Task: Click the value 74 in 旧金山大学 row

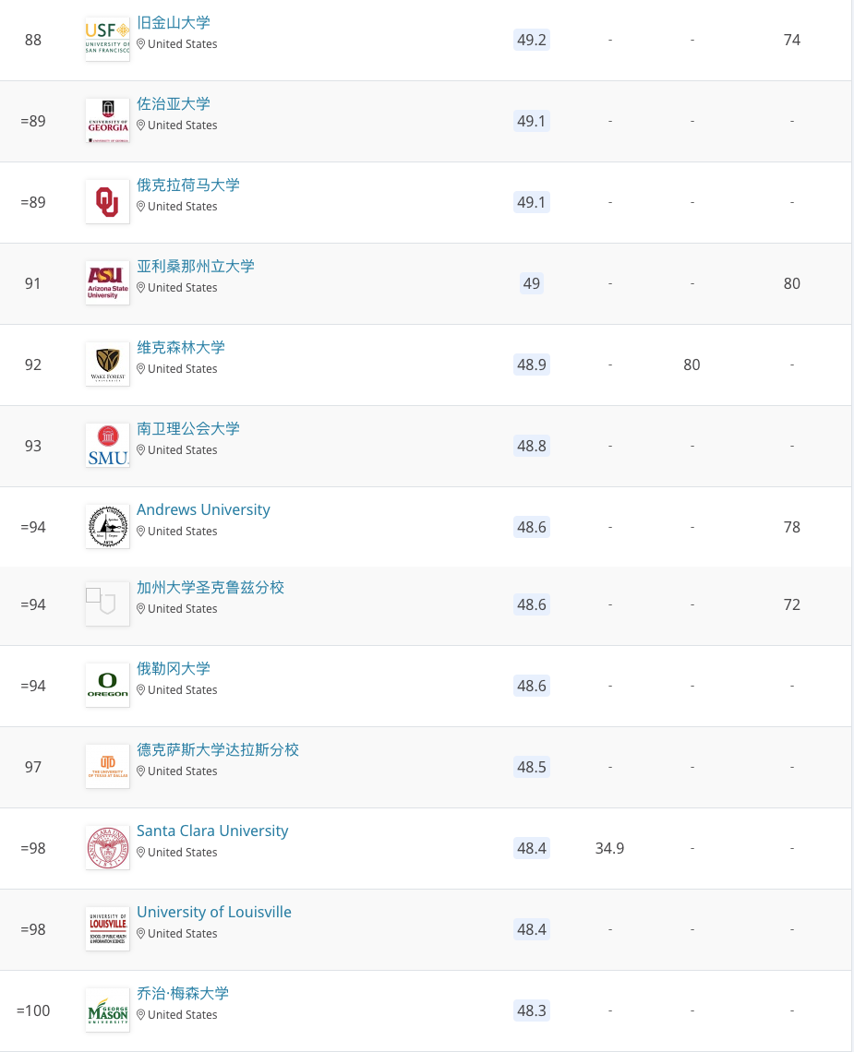Action: (x=792, y=41)
